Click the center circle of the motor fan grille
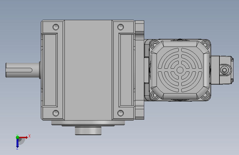Screen dimensions: 239x155 (180, 70)
